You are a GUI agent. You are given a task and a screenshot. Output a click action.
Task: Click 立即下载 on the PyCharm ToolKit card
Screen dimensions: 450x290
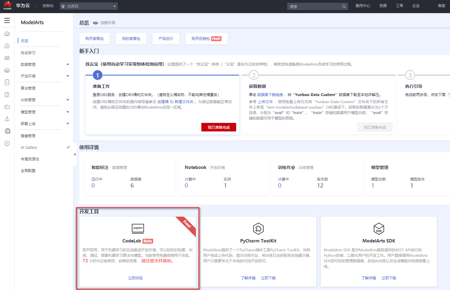pyautogui.click(x=268, y=278)
